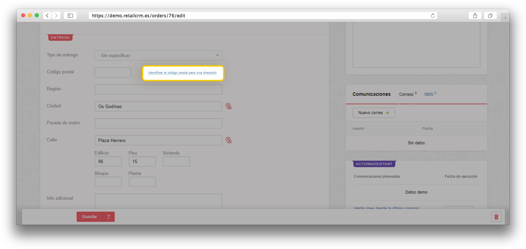Switch to Comunicaciones tab
This screenshot has height=249, width=526.
point(371,94)
